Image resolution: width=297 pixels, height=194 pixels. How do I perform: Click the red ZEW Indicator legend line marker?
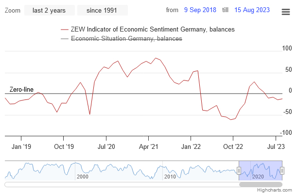[65, 30]
